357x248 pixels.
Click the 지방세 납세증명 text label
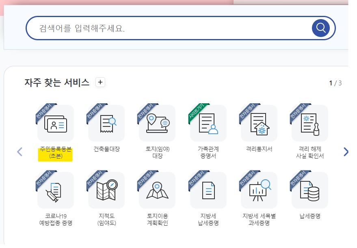point(208,220)
